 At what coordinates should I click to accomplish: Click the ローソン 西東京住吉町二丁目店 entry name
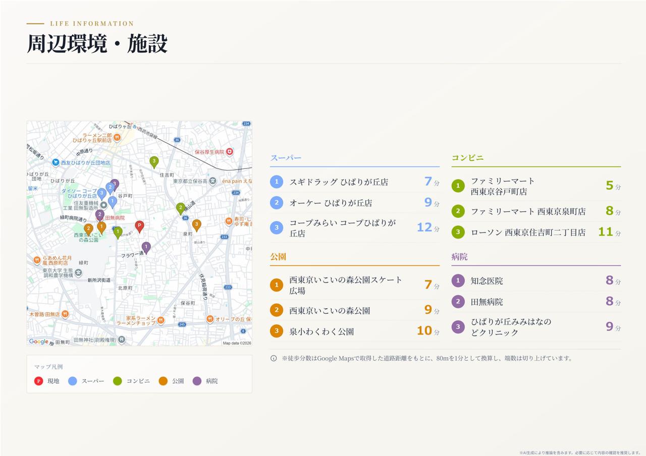528,233
